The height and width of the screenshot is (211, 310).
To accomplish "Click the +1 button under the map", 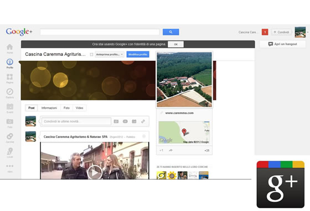I will tap(161, 150).
